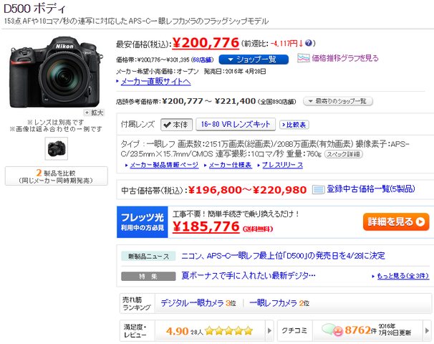Image resolution: width=434 pixels, height=344 pixels.
Task: Open the 夏ボーナス feature article link
Action: (249, 276)
